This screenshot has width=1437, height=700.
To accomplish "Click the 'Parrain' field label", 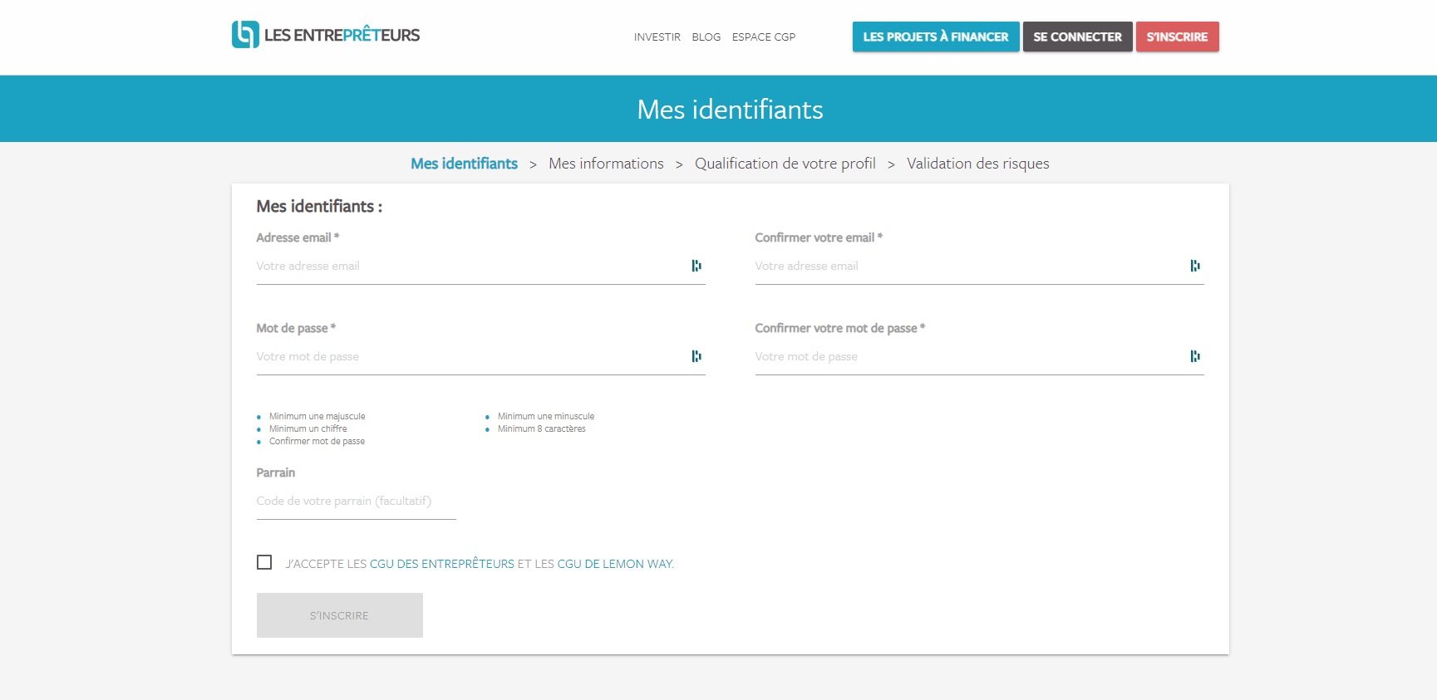I will [x=276, y=472].
